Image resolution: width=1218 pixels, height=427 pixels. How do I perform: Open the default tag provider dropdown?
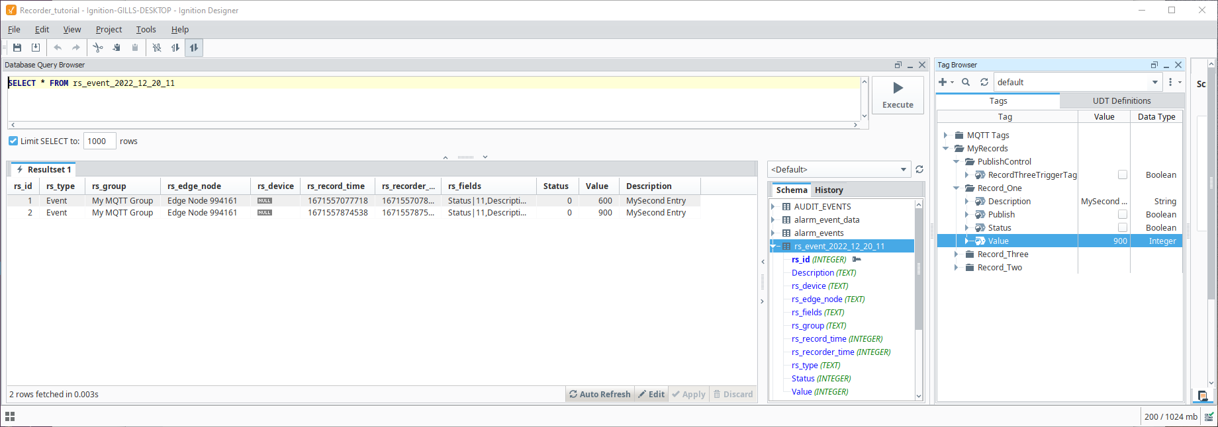(x=1078, y=82)
